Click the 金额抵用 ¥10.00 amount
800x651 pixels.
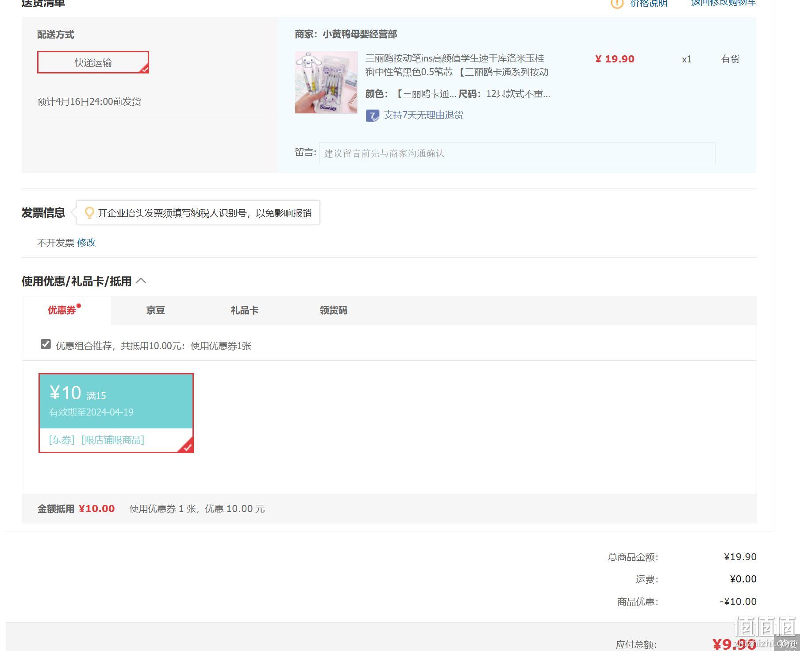(x=96, y=509)
